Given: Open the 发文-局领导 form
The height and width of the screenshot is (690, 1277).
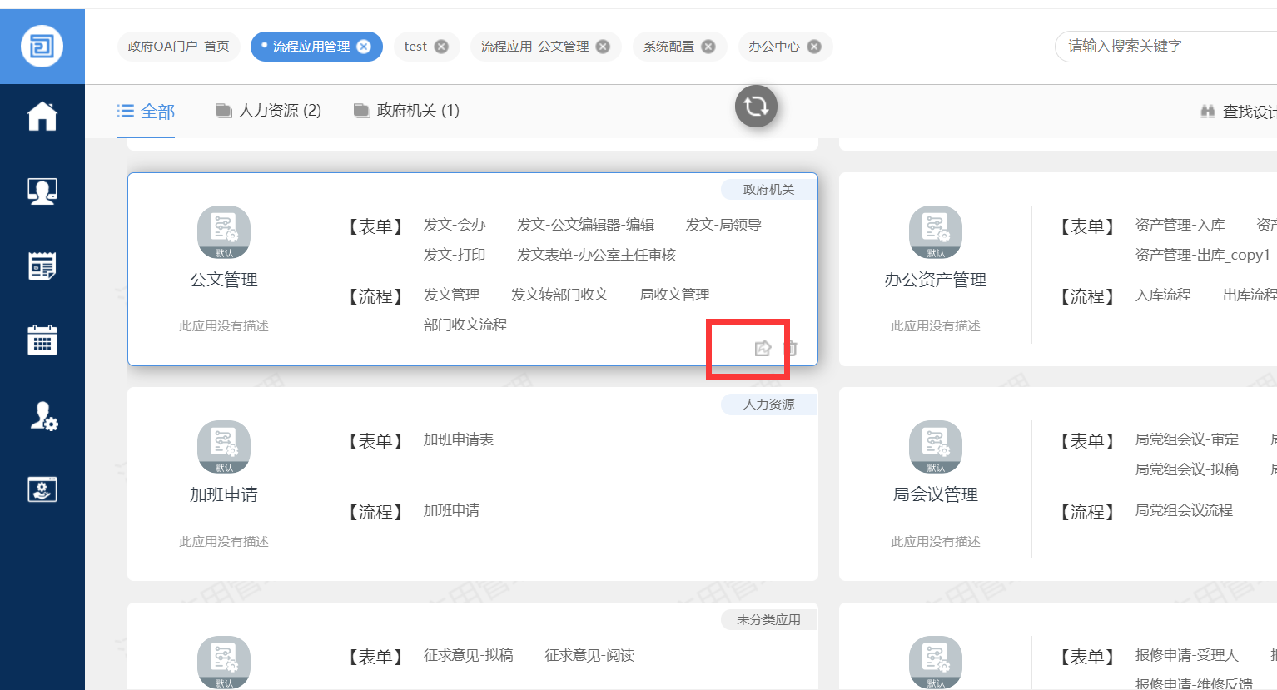Looking at the screenshot, I should [723, 225].
